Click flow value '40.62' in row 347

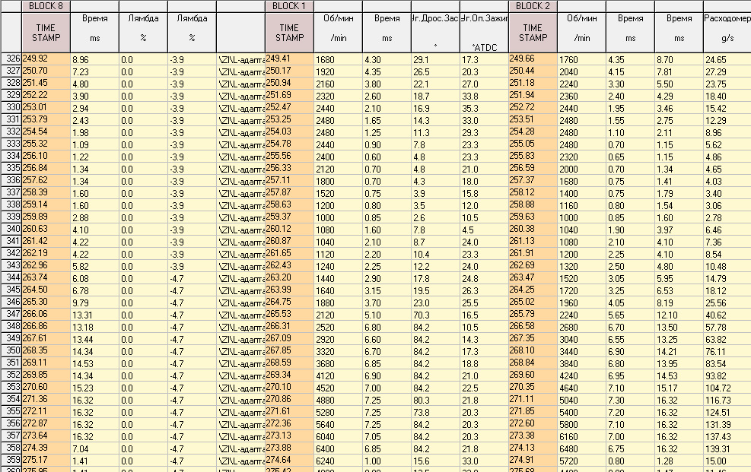pyautogui.click(x=727, y=315)
